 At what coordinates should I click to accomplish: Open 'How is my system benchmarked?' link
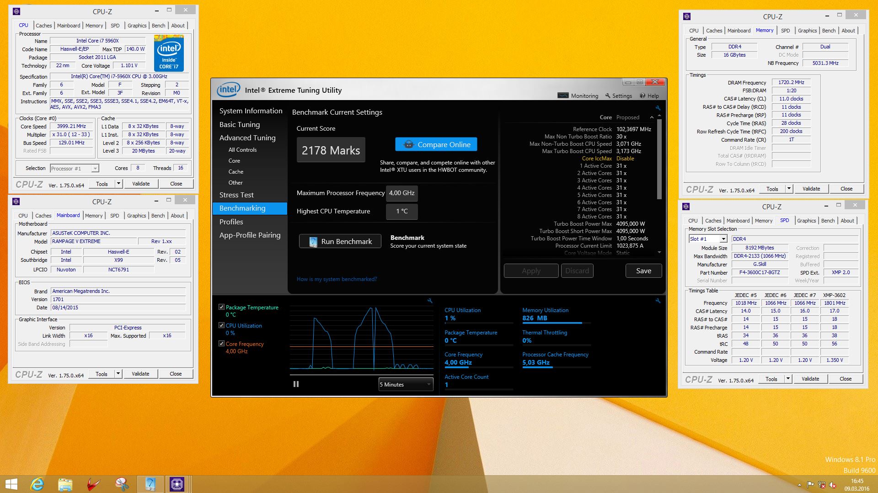[x=337, y=279]
